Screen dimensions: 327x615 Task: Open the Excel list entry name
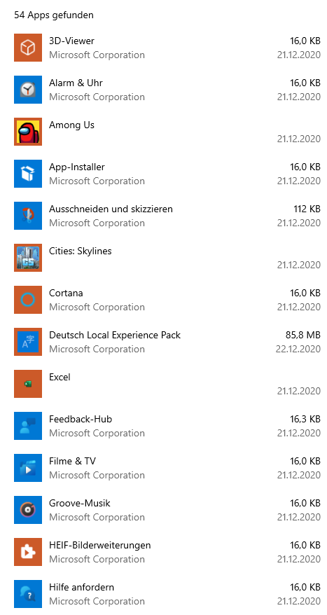(x=60, y=377)
